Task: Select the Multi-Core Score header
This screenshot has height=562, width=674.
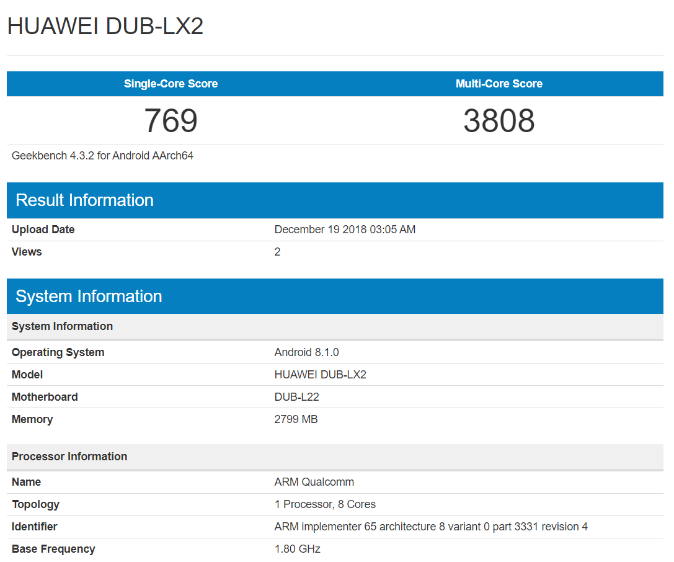Action: tap(499, 84)
